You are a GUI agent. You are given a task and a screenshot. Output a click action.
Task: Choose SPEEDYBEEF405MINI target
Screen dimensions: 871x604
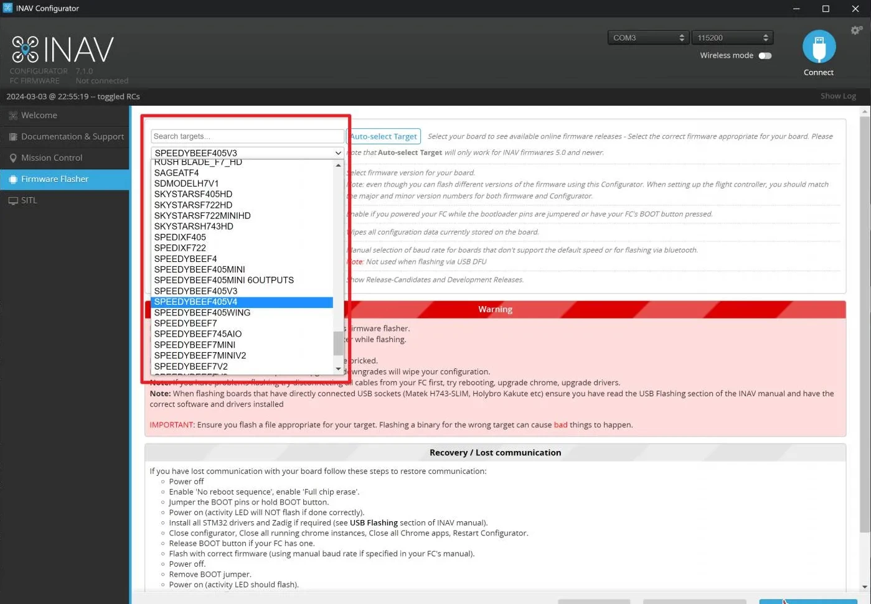[242, 269]
